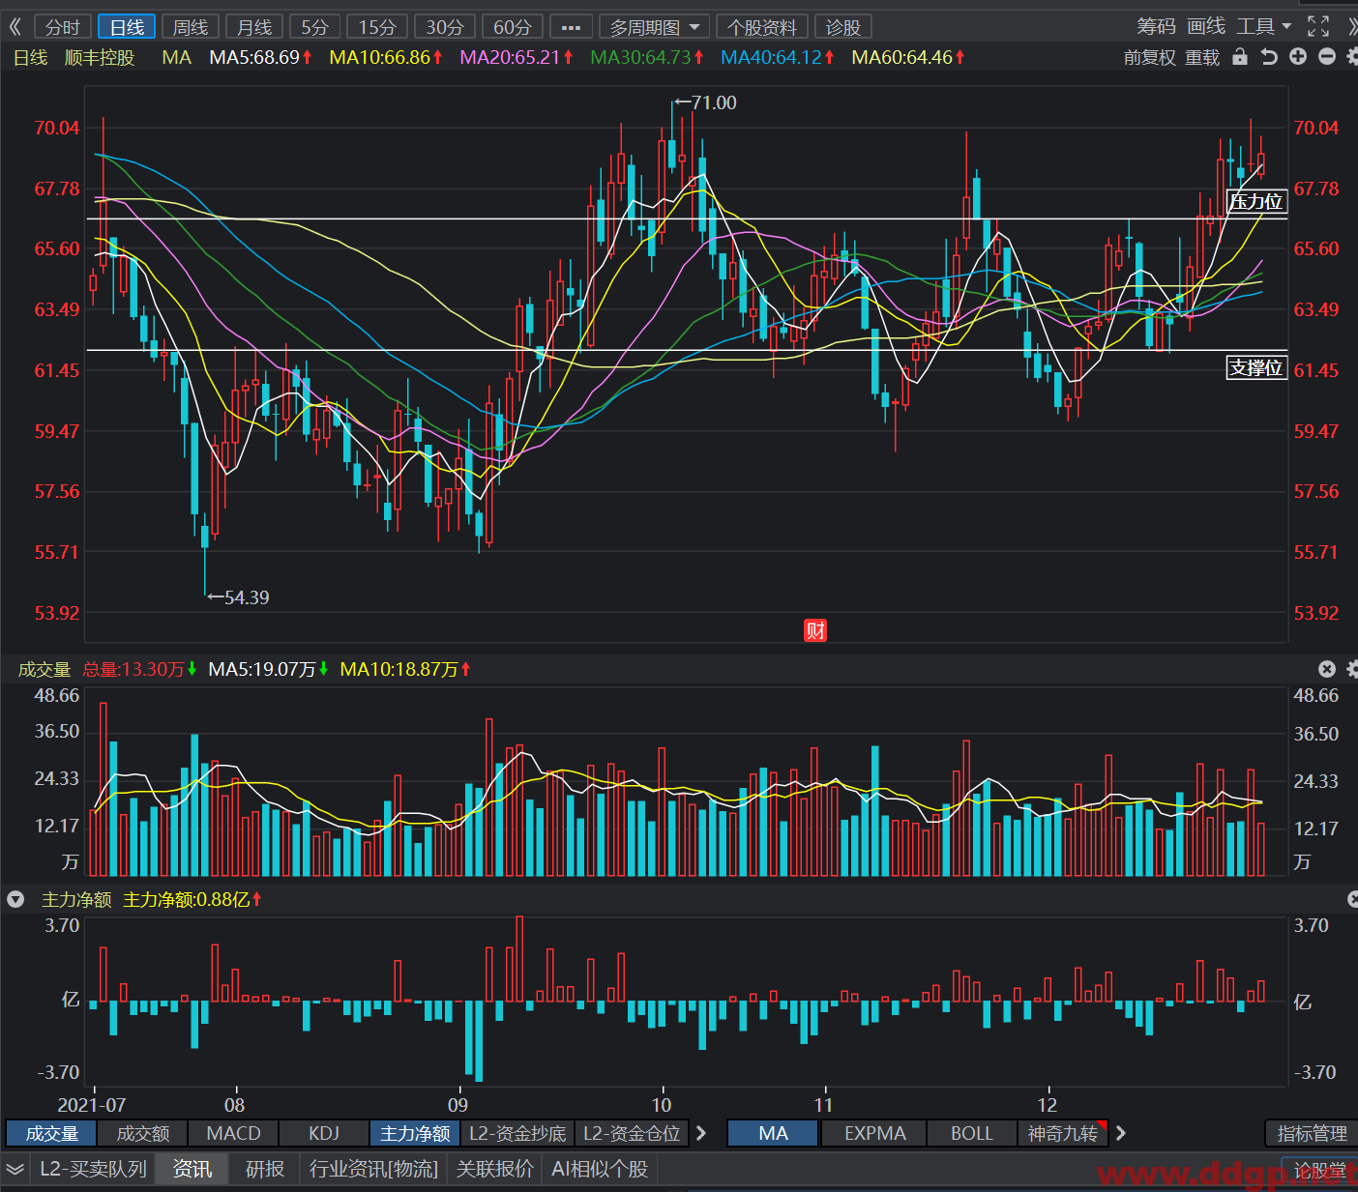This screenshot has width=1358, height=1192.
Task: Close the 成交量 volume indicator panel
Action: point(1327,669)
